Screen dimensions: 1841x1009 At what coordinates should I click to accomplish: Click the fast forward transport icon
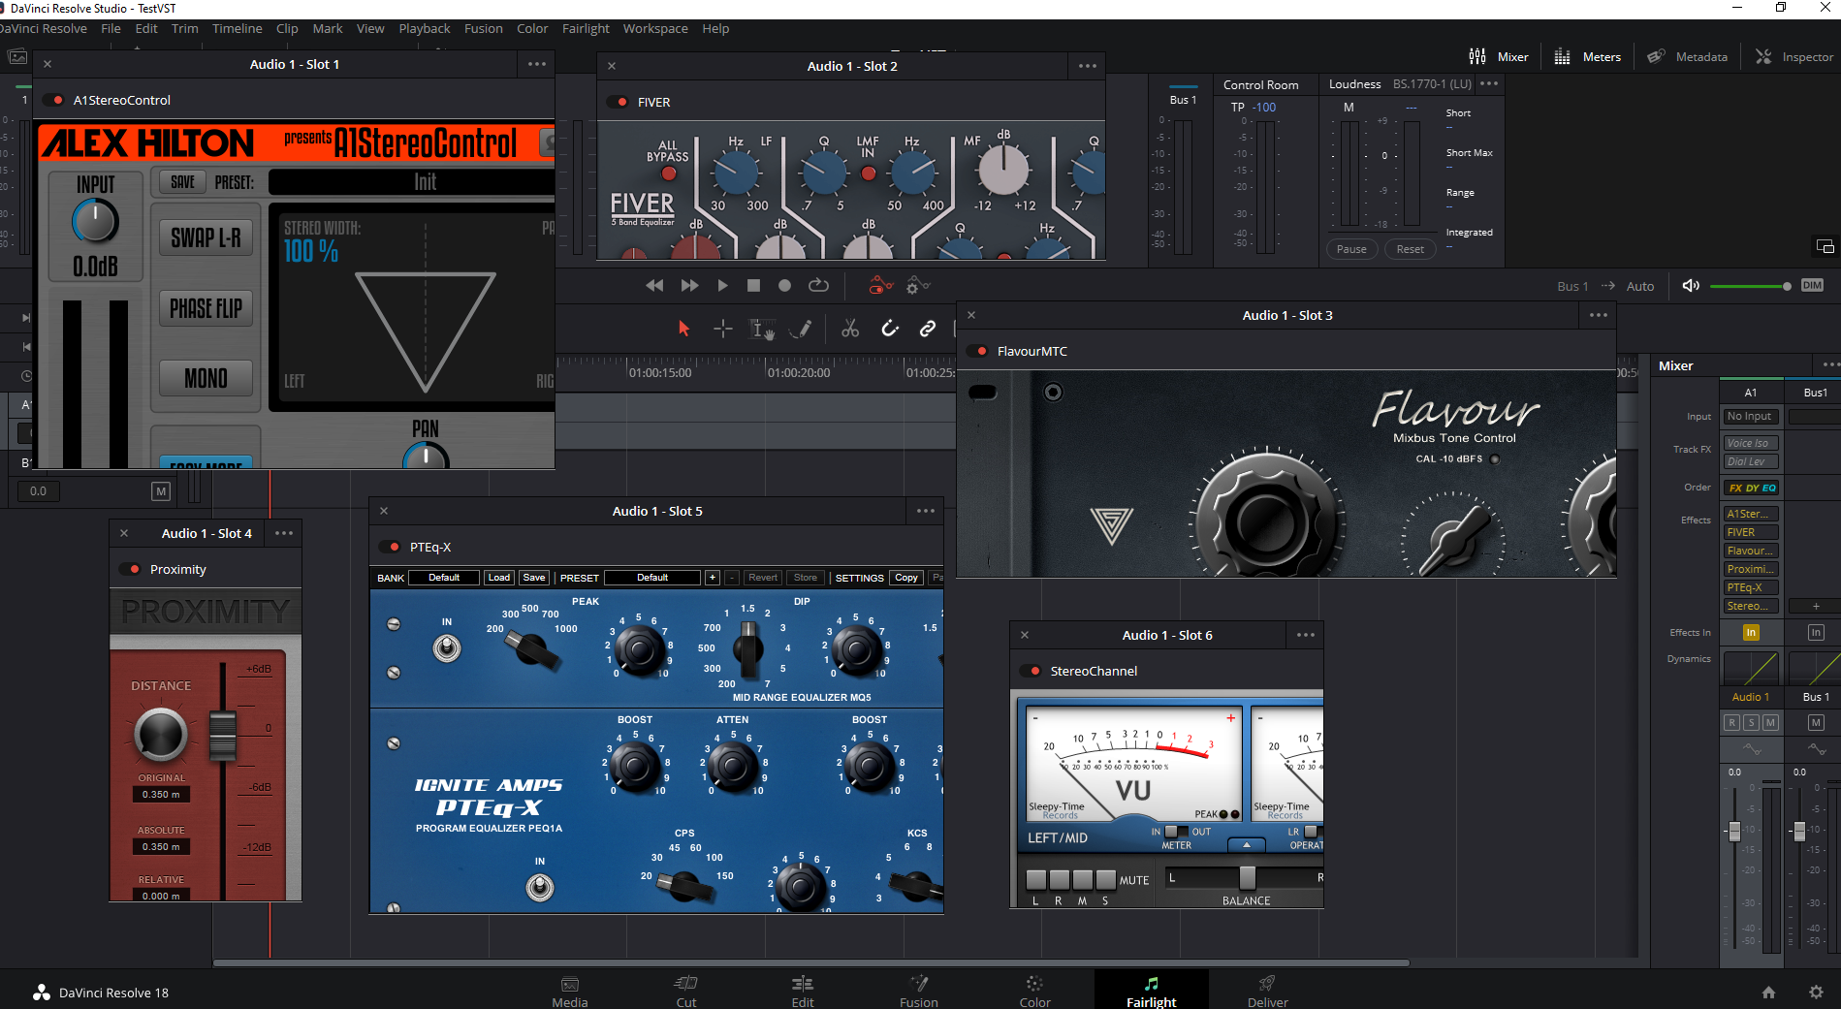click(x=689, y=285)
